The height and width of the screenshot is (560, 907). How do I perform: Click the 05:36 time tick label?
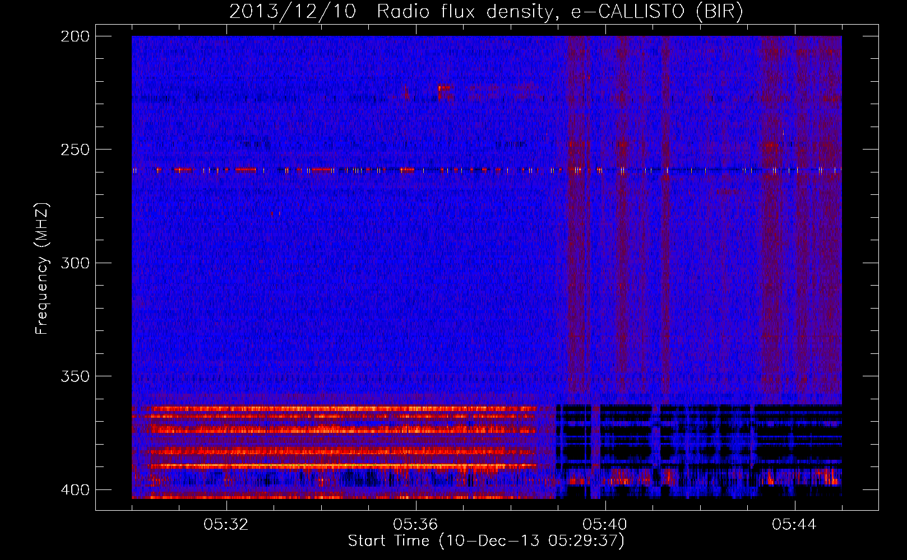415,525
